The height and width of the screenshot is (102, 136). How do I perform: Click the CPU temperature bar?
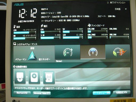[25, 32]
